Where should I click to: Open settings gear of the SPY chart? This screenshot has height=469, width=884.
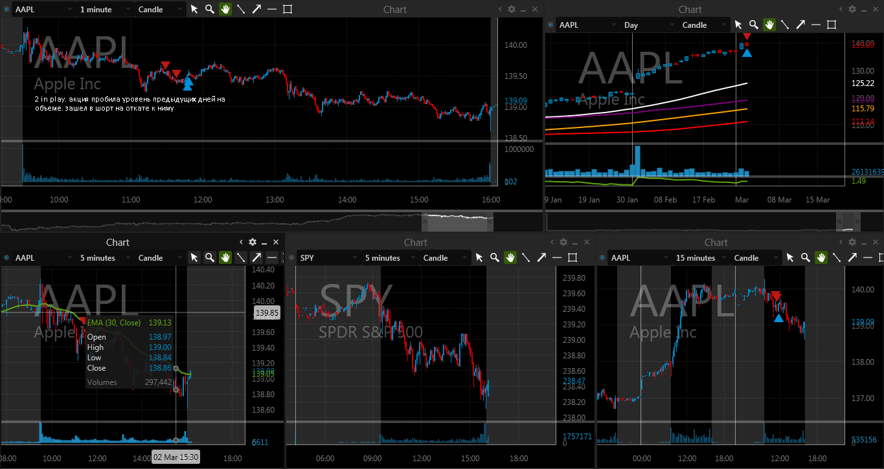click(563, 242)
